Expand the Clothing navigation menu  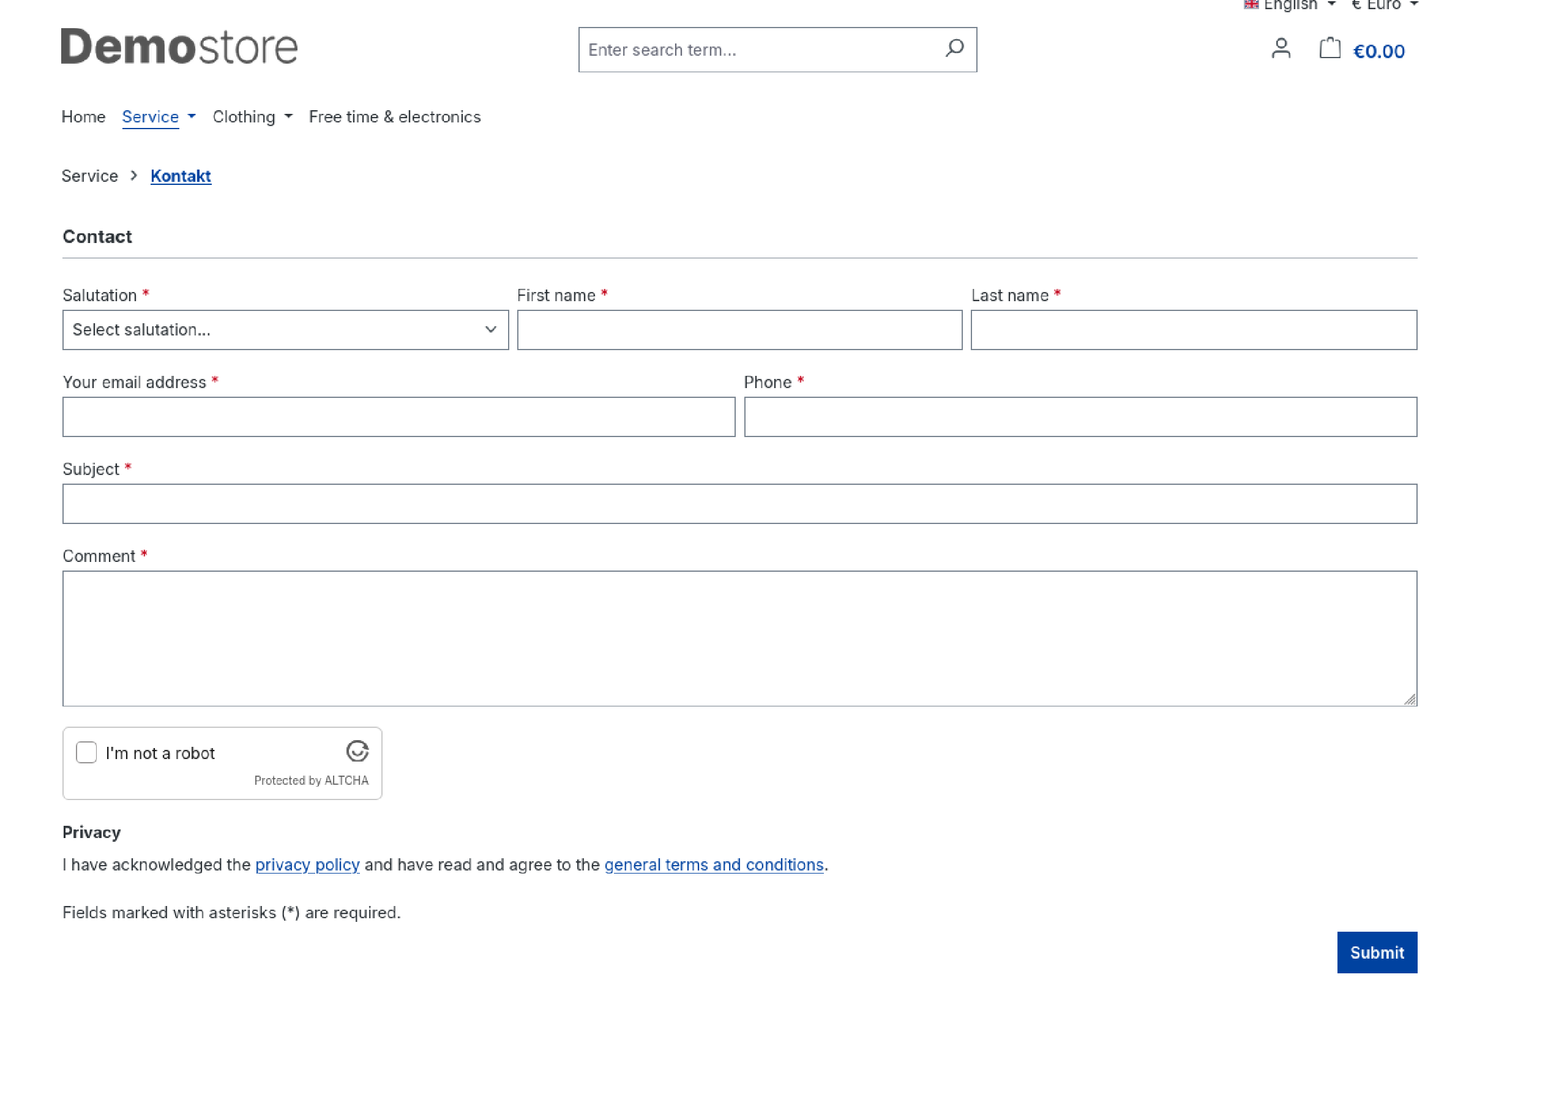pos(253,117)
